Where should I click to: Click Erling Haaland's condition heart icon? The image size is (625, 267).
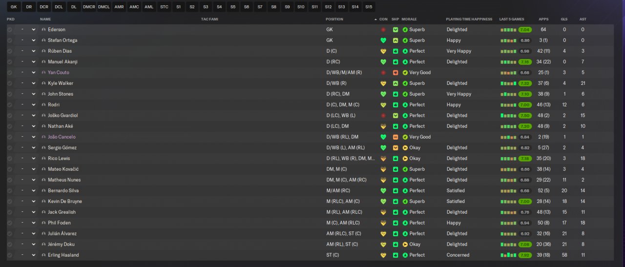(383, 255)
